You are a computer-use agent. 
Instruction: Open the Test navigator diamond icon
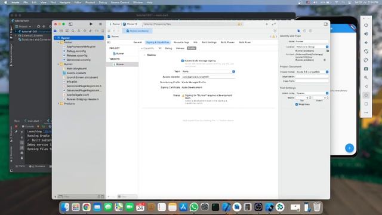tap(85, 31)
